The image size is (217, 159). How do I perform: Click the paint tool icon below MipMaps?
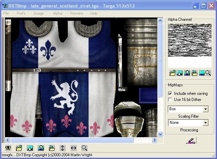[x=191, y=140]
